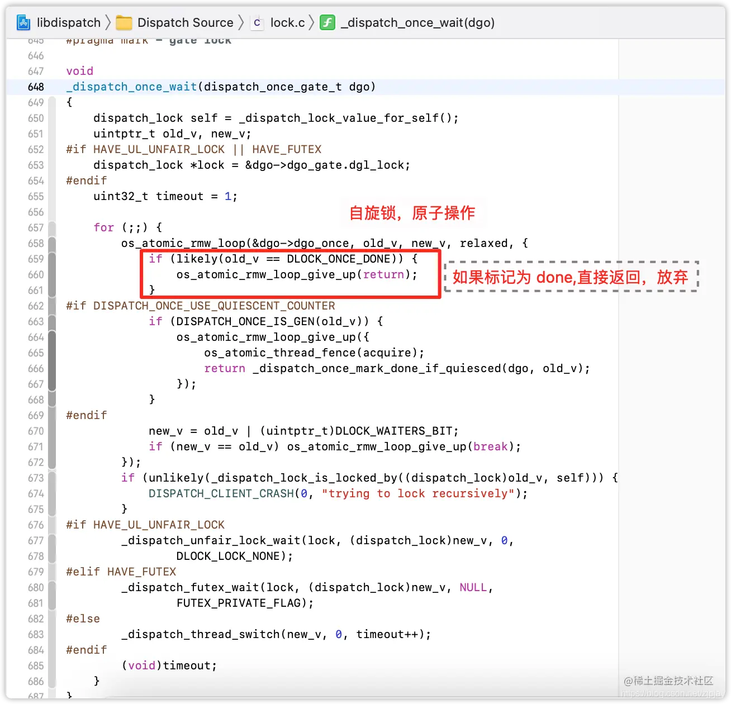The width and height of the screenshot is (731, 704).
Task: Open the _dispatch_once_wait(dgo) breadcrumb item
Action: (417, 22)
